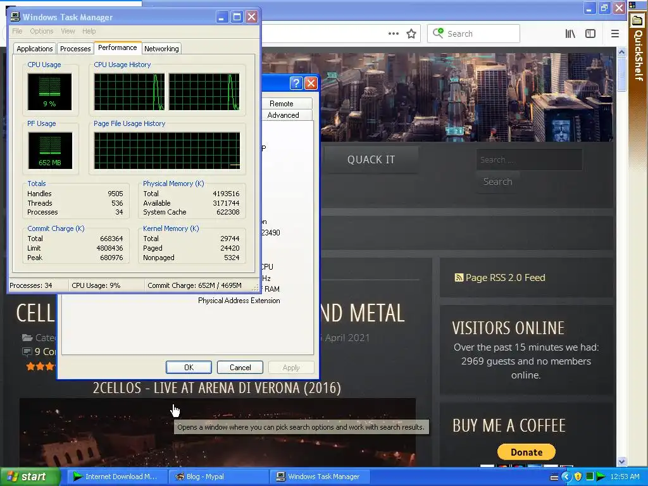The height and width of the screenshot is (486, 648).
Task: Click the Handles value 9505
Action: click(115, 194)
